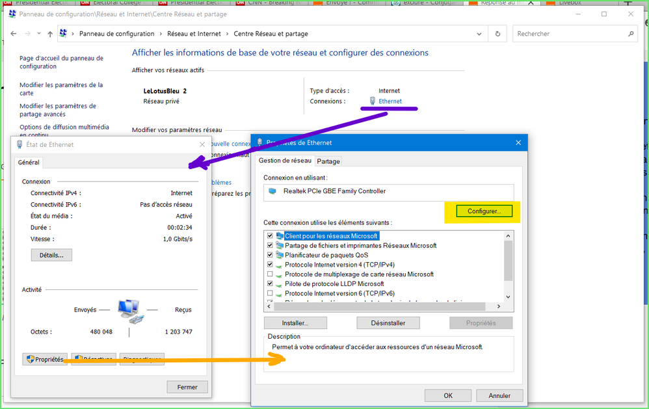Open the address bar history dropdown
Image resolution: width=649 pixels, height=409 pixels.
coord(481,34)
